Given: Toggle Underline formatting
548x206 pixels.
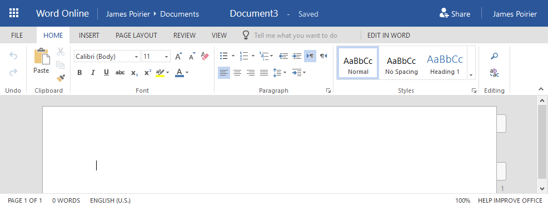Looking at the screenshot, I should [106, 73].
